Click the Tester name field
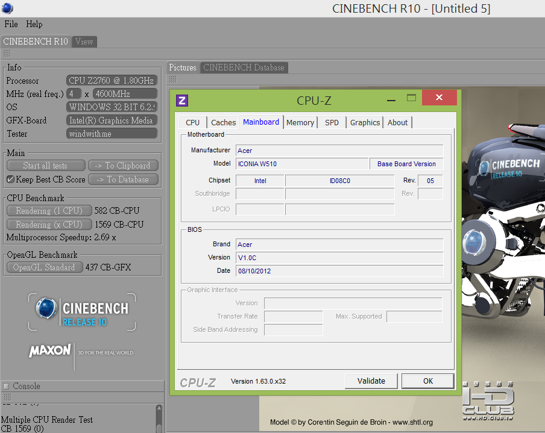545x433 pixels. pyautogui.click(x=112, y=134)
